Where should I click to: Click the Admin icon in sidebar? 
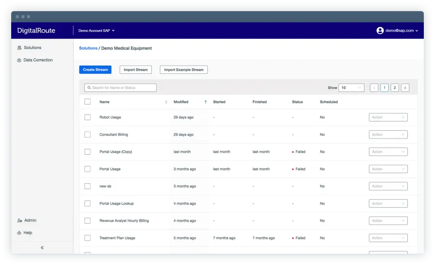coord(19,220)
